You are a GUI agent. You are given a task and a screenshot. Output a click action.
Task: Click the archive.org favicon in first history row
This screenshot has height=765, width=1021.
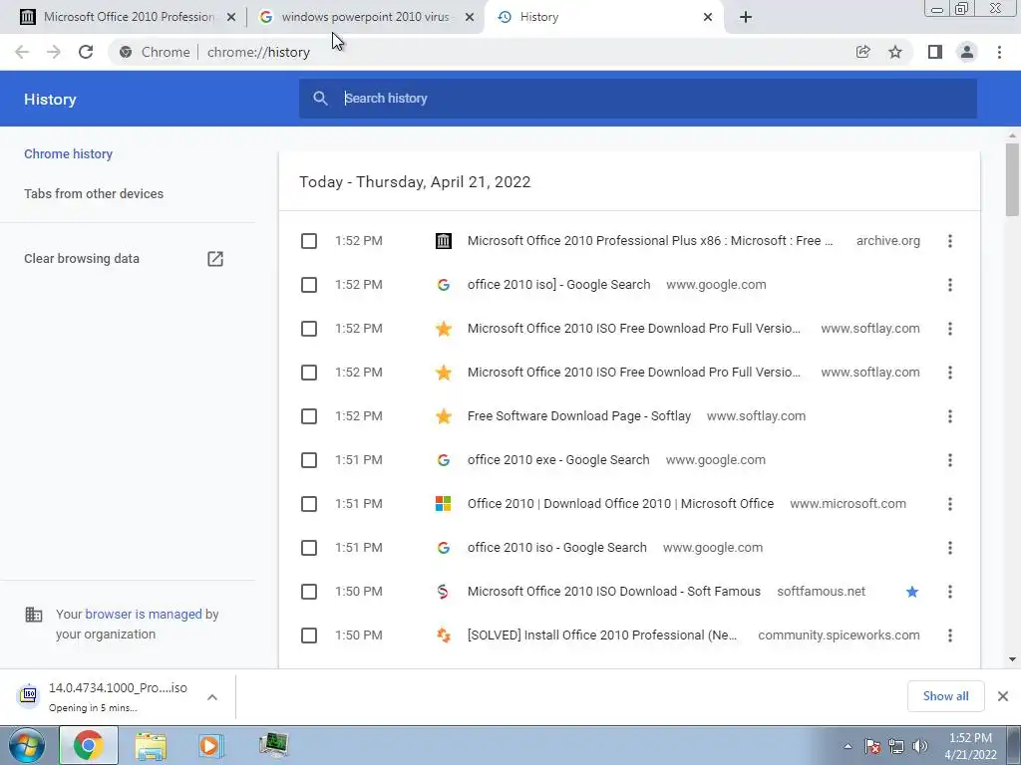pyautogui.click(x=444, y=241)
